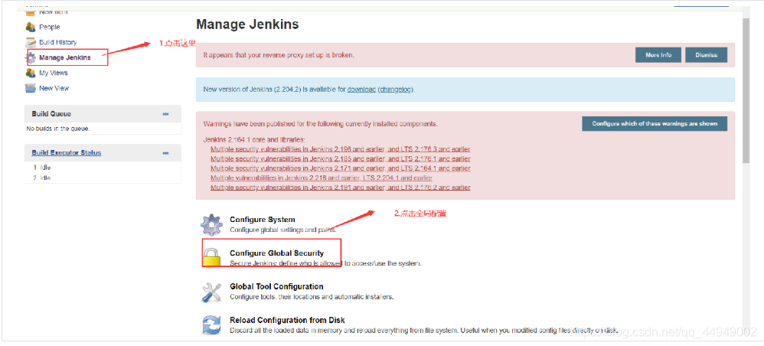Image resolution: width=764 pixels, height=346 pixels.
Task: Open the Jenkins 2.171 and earlier vulnerability link
Action: (x=340, y=168)
